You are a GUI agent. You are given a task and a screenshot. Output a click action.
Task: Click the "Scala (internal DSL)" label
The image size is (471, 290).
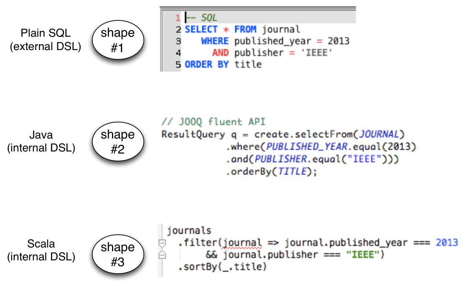[x=41, y=250]
